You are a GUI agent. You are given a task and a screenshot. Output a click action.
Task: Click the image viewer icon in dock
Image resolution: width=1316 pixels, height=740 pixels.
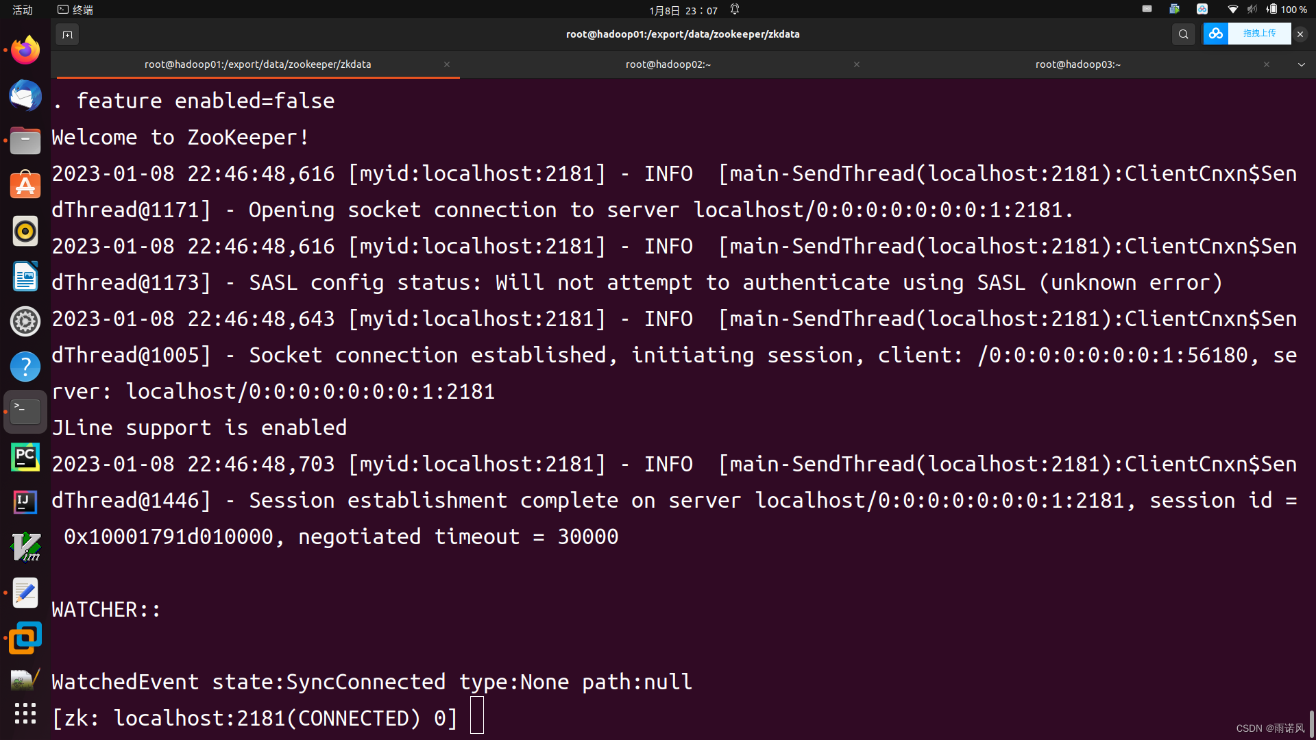pyautogui.click(x=25, y=680)
